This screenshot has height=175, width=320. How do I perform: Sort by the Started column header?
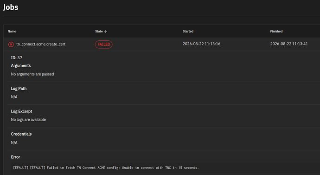click(x=188, y=31)
